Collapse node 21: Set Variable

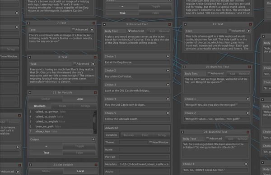[x=30, y=93]
